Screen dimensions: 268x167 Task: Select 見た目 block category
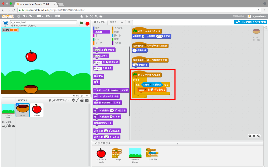102,32
